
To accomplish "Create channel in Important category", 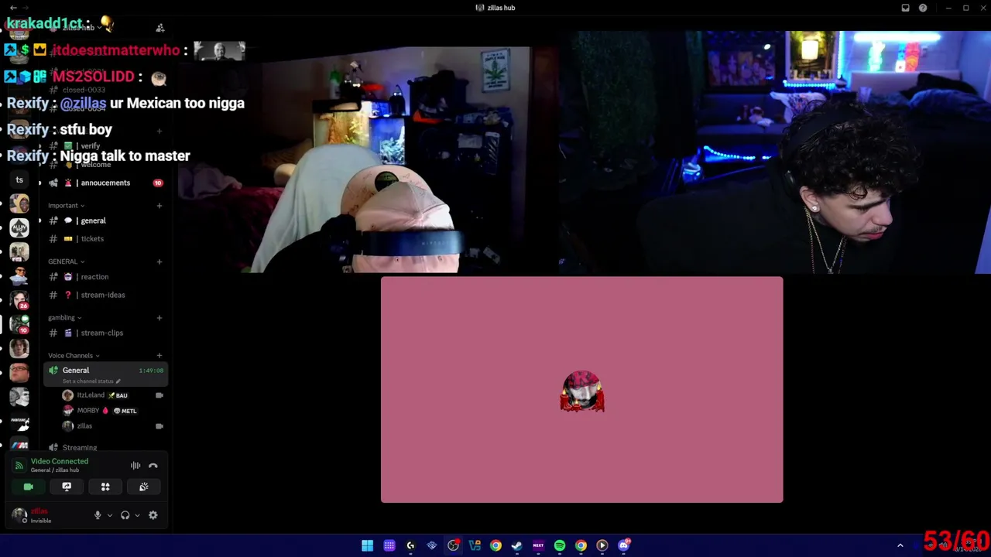I will tap(159, 206).
